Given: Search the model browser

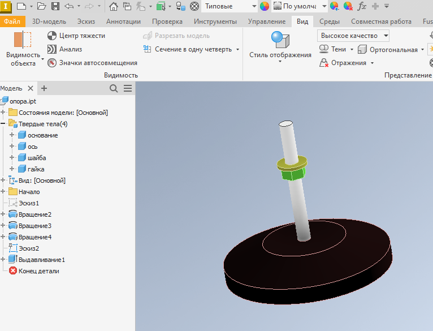Looking at the screenshot, I should (114, 88).
